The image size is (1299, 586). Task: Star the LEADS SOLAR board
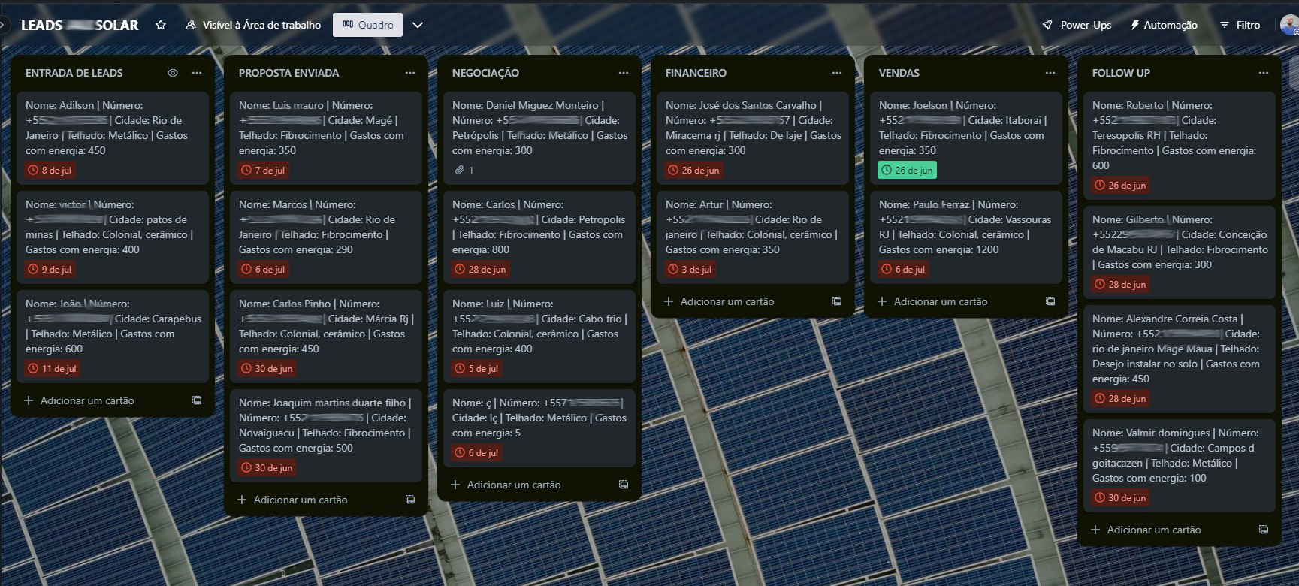(160, 25)
